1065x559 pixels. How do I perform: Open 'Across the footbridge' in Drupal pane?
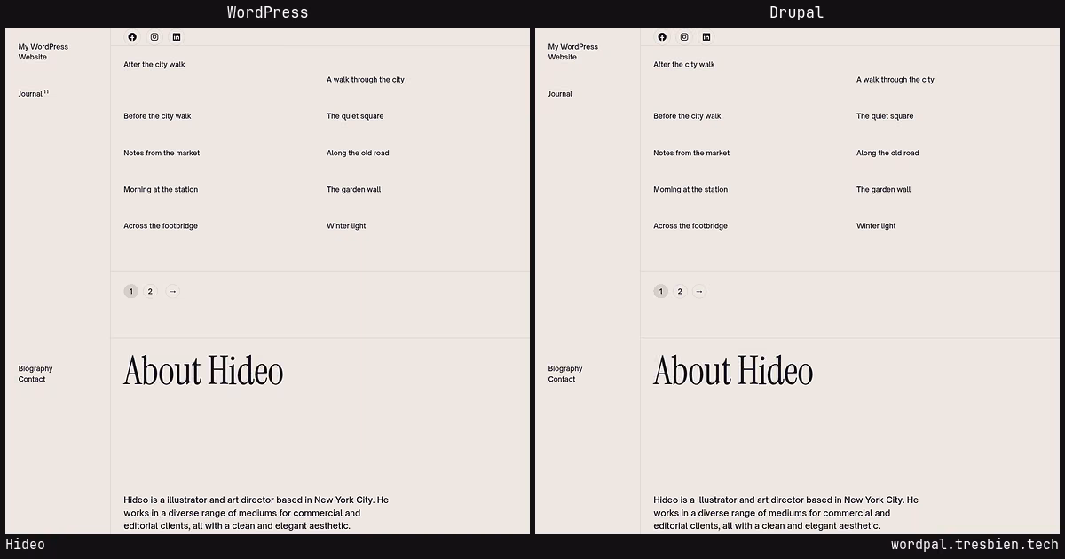(690, 226)
